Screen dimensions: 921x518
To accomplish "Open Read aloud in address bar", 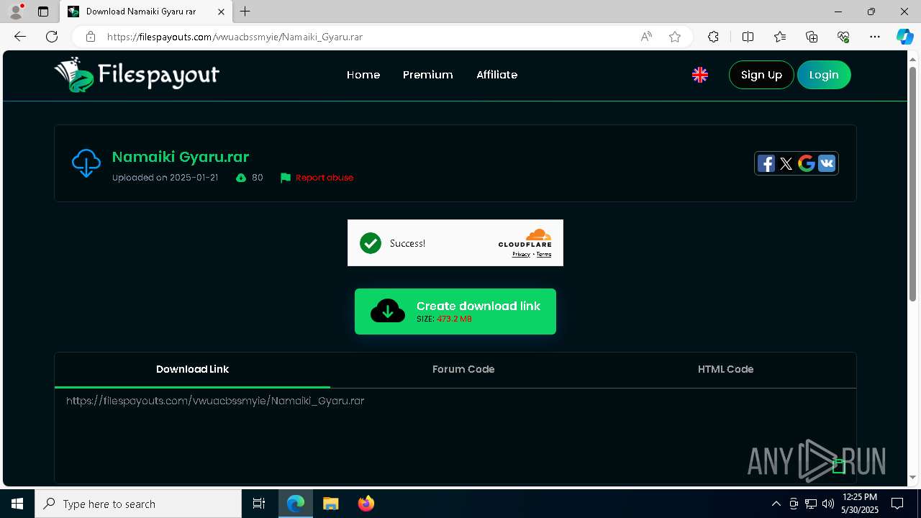I will point(646,37).
